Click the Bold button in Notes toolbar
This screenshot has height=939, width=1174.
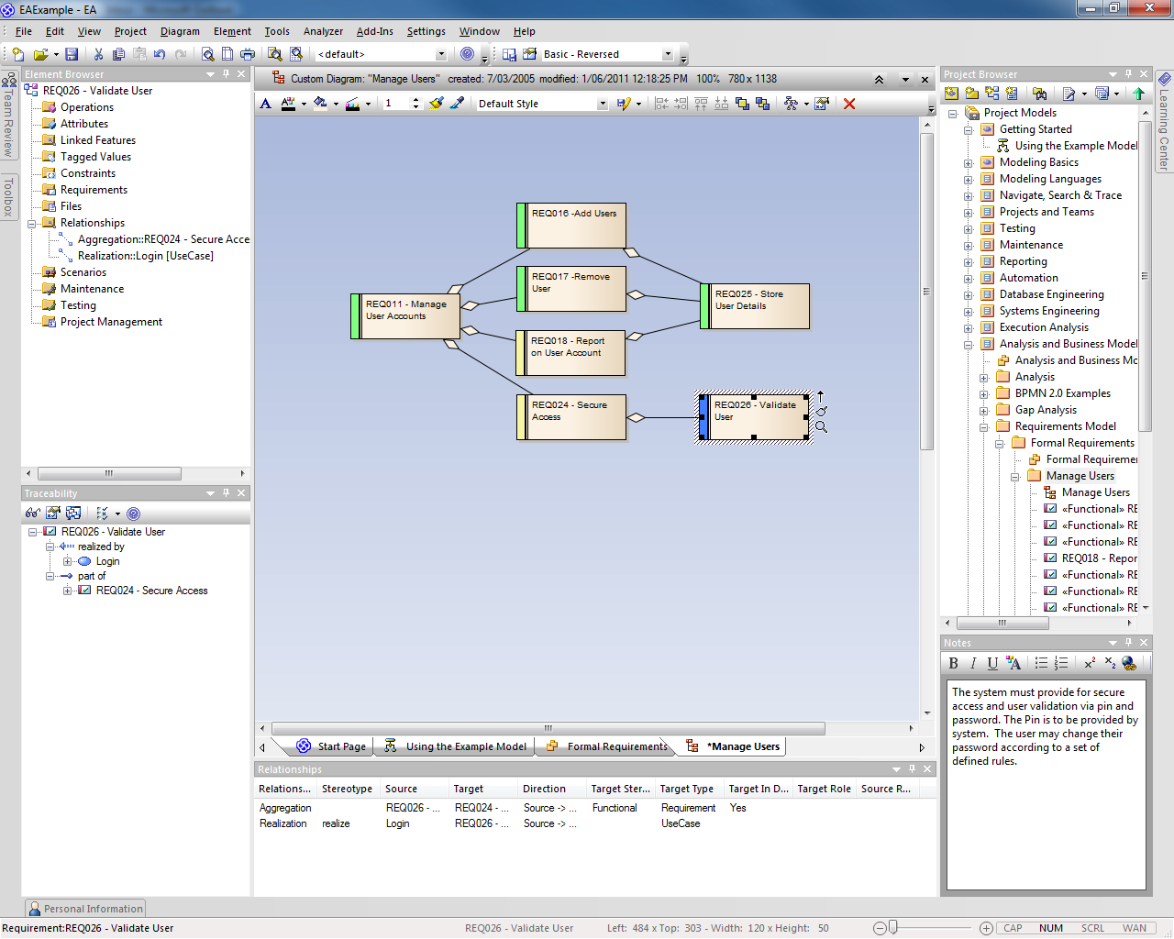[x=954, y=663]
